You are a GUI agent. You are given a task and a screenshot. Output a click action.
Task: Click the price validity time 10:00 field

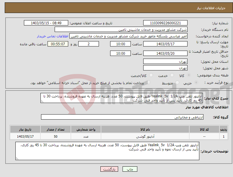[x=120, y=53]
